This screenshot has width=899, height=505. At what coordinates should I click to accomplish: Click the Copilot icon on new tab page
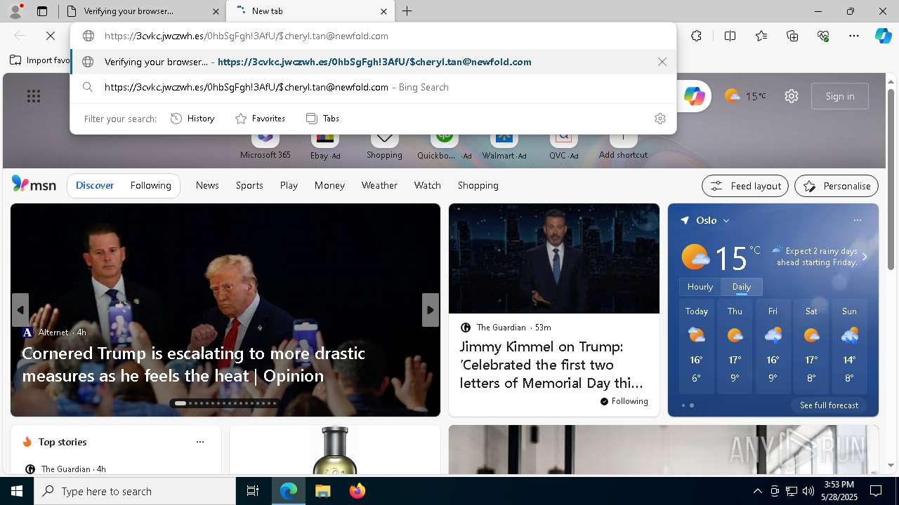point(694,96)
